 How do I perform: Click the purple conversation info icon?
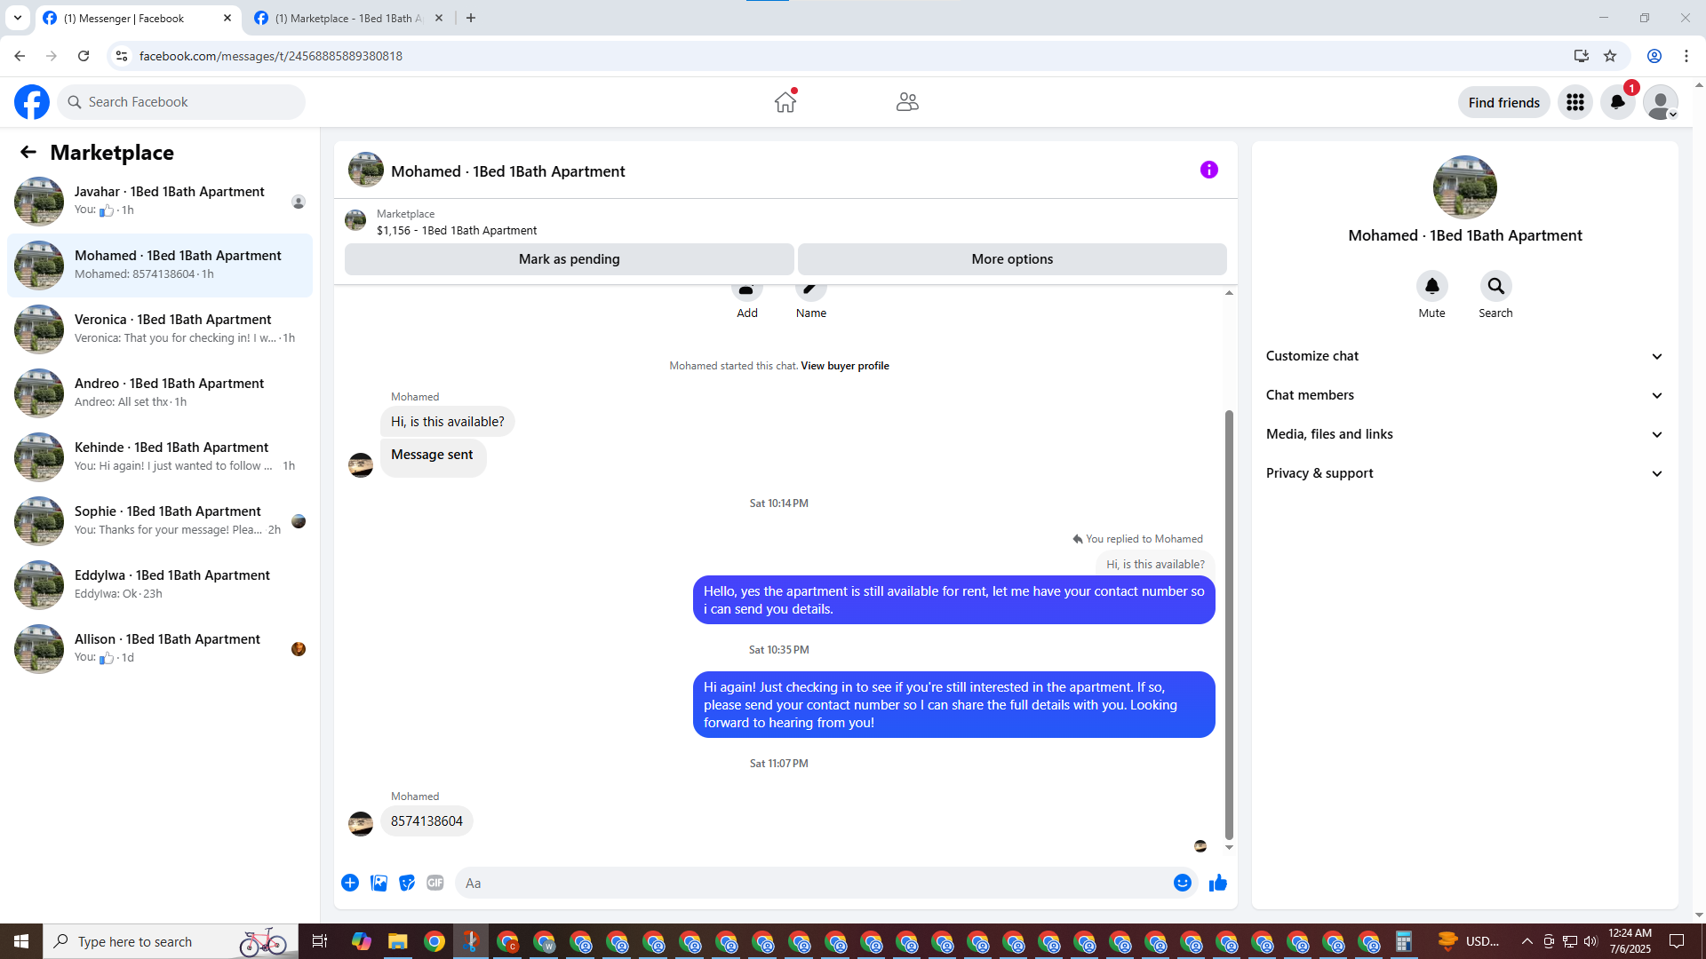[x=1208, y=170]
